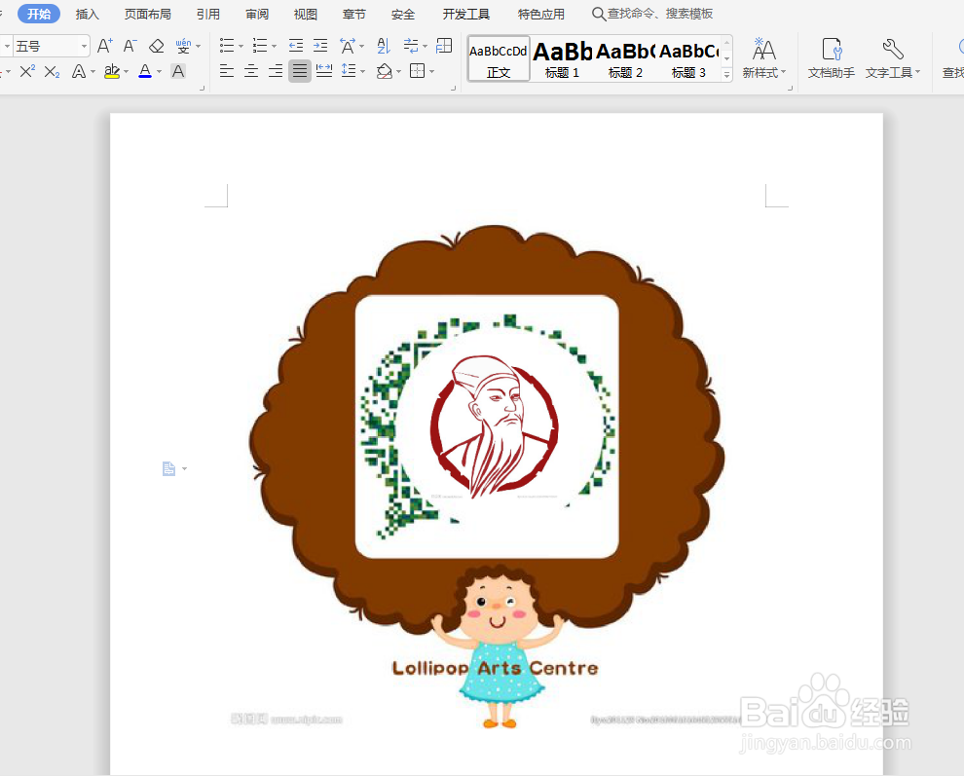Click the text-to-table layout icon

(444, 46)
